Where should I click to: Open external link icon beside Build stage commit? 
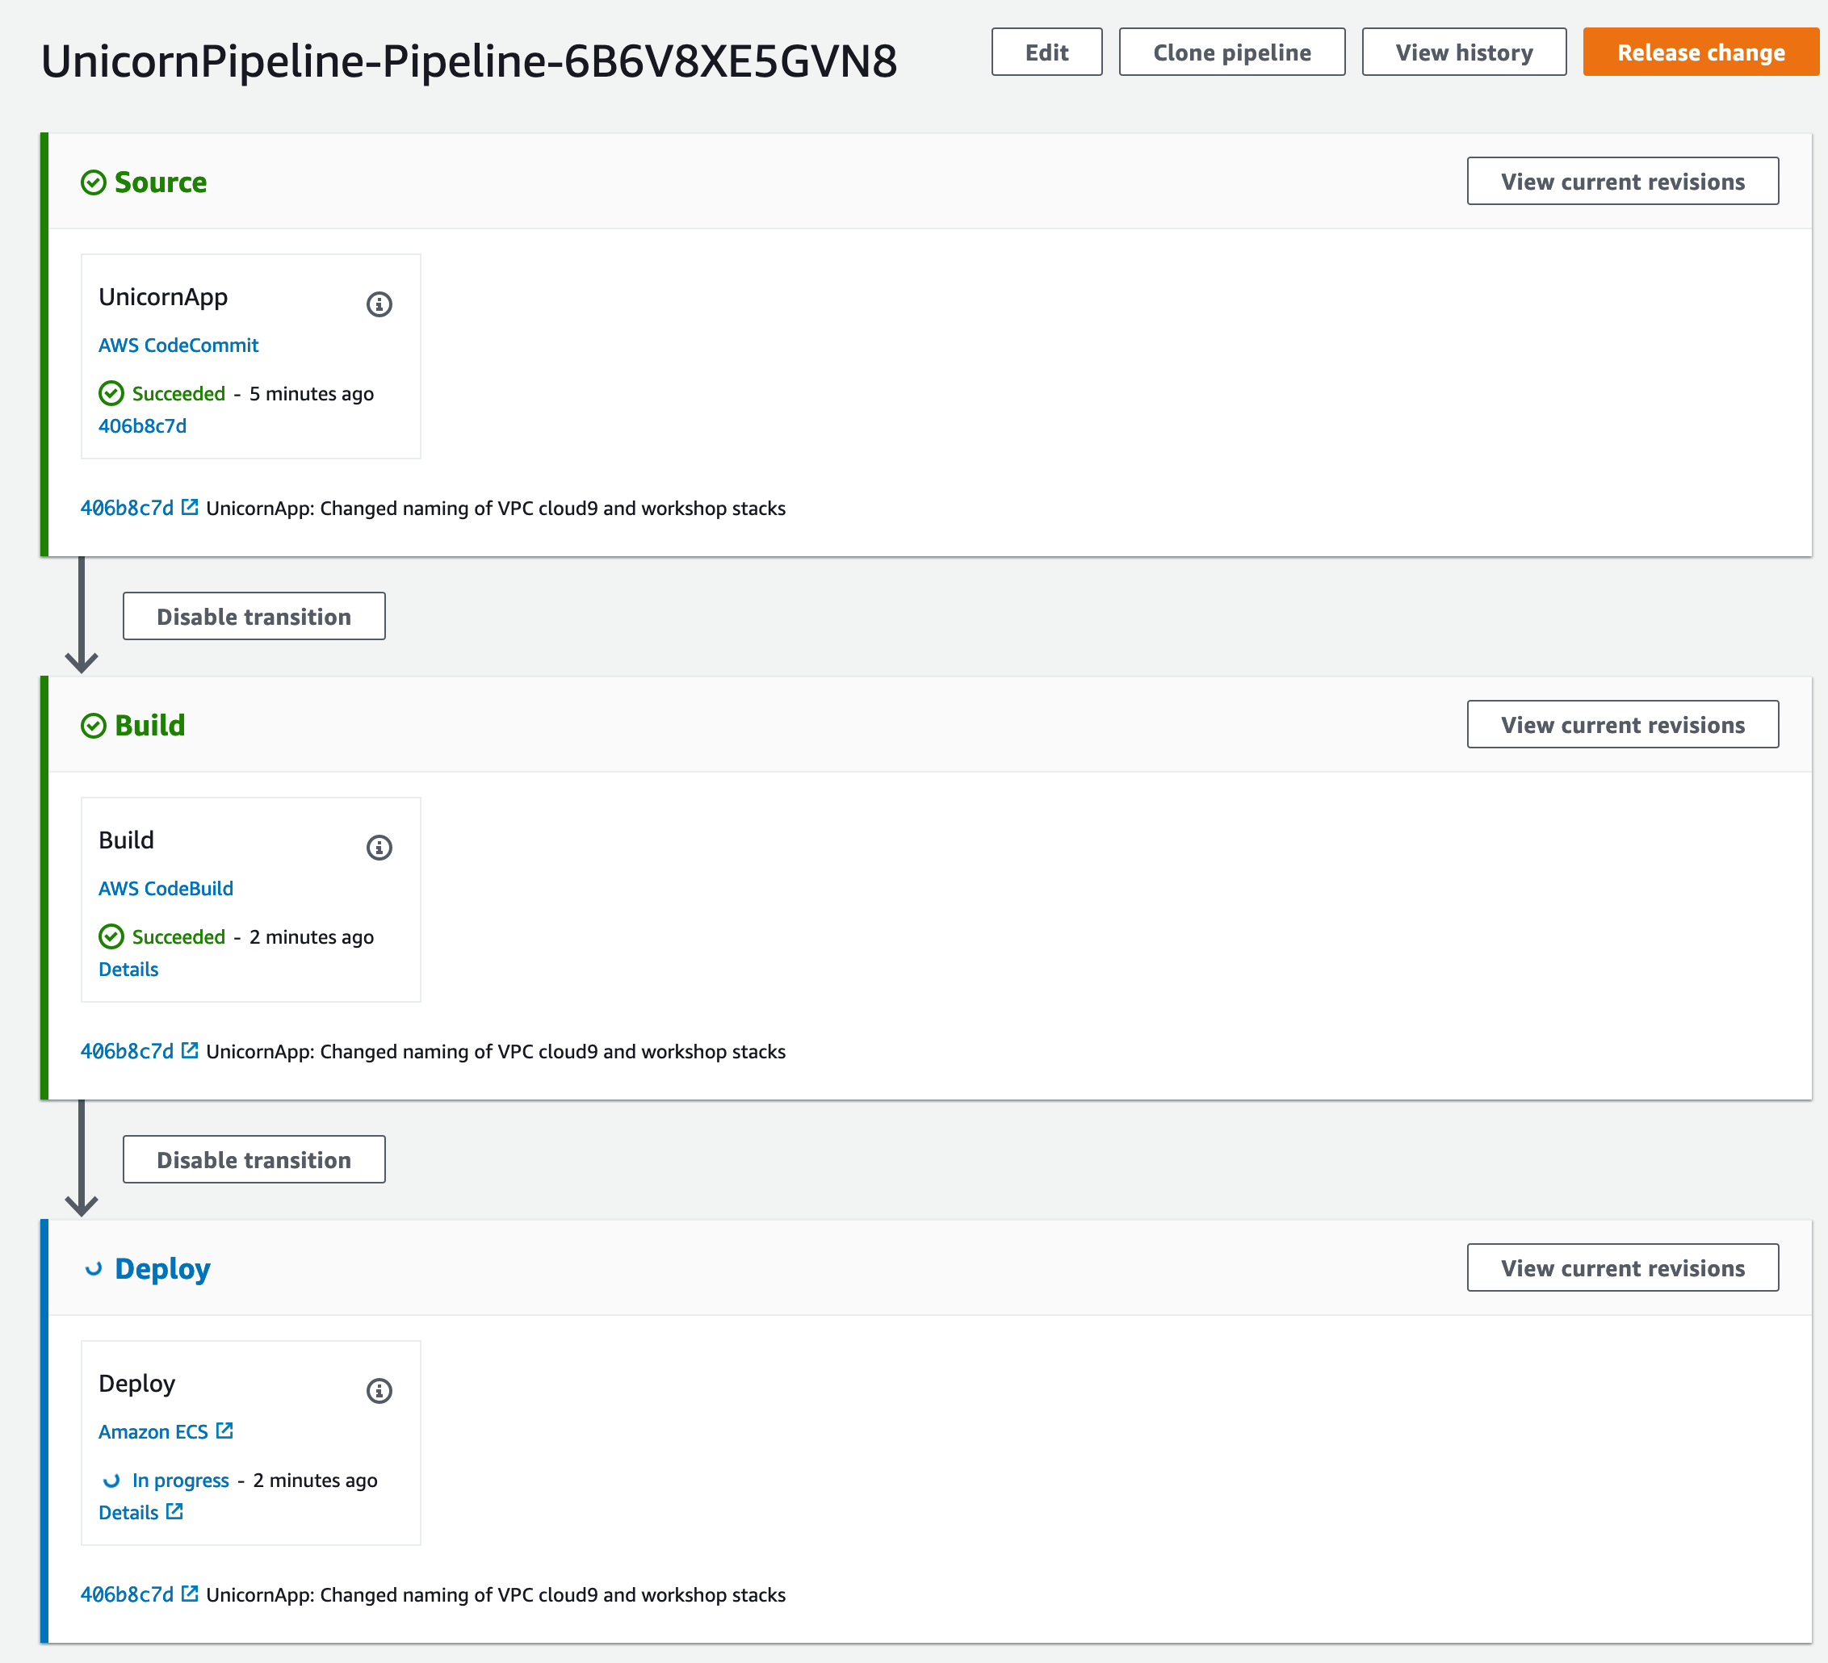(x=190, y=1050)
